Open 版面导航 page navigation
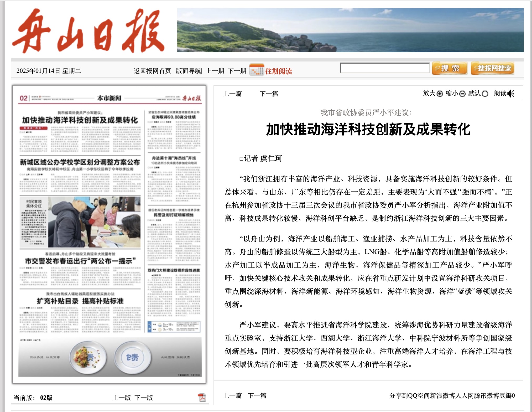The width and height of the screenshot is (532, 412). [x=188, y=71]
